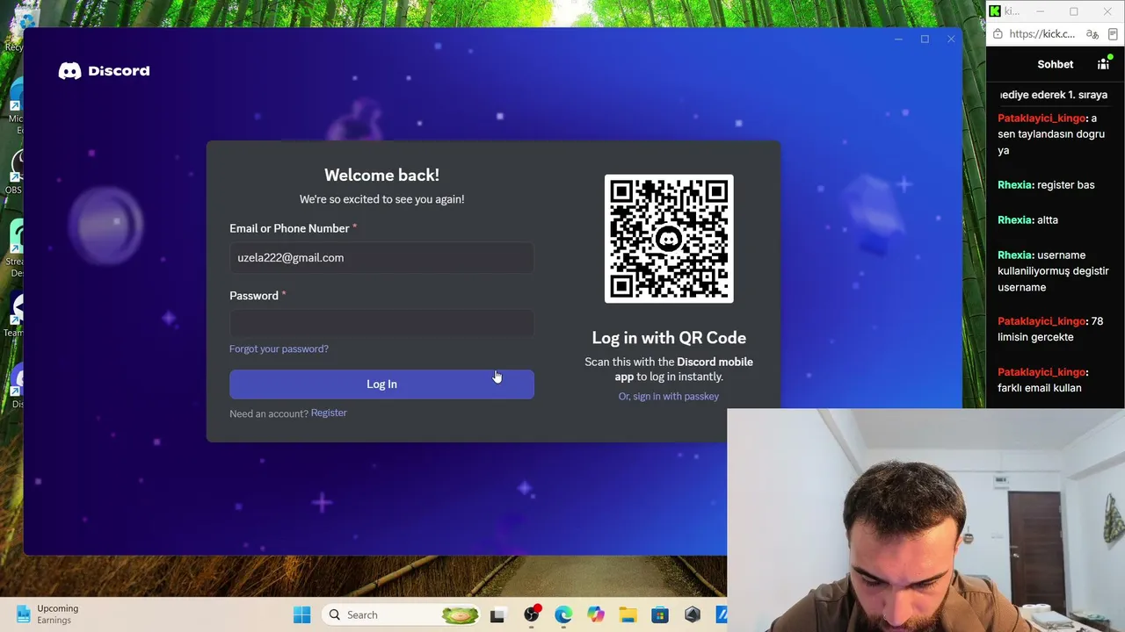Click the Email or Phone Number field
Screen dimensions: 1125x632
[x=381, y=258]
